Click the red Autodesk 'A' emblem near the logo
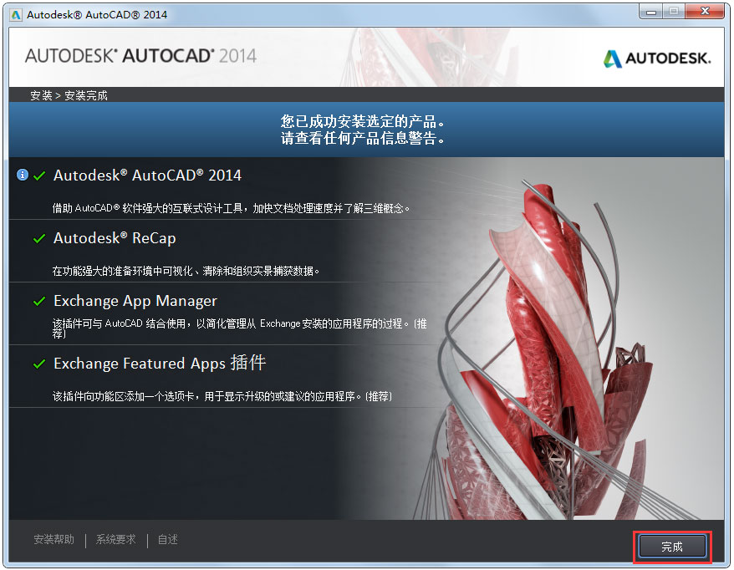The width and height of the screenshot is (734, 570). [x=611, y=59]
